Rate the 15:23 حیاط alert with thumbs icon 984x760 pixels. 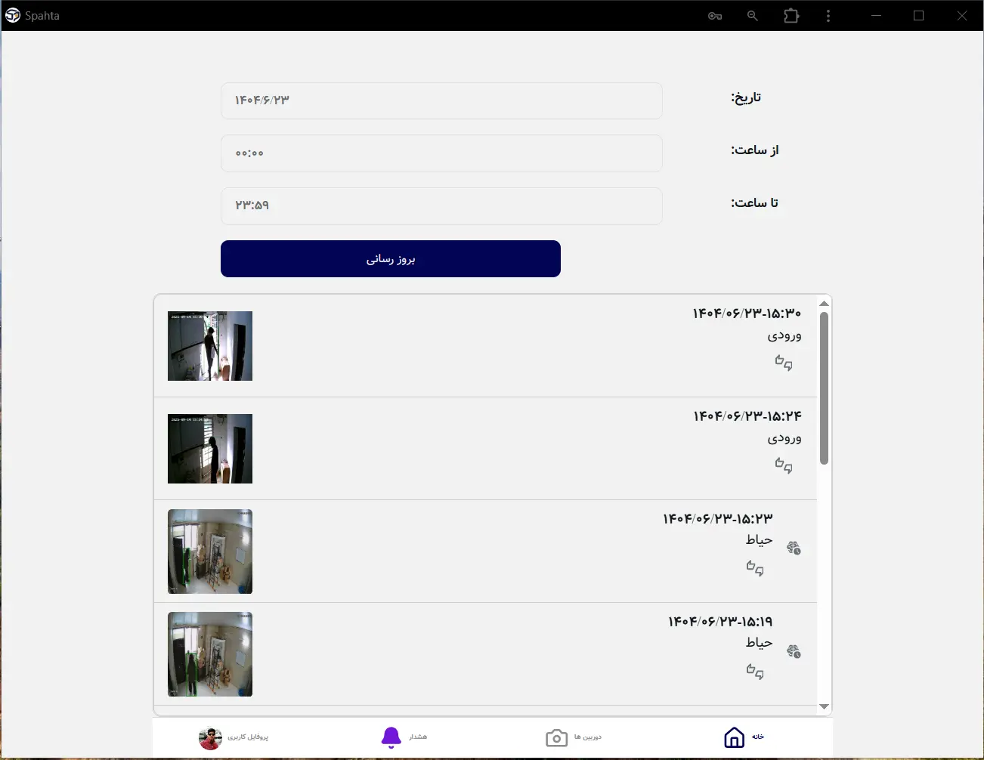click(755, 568)
